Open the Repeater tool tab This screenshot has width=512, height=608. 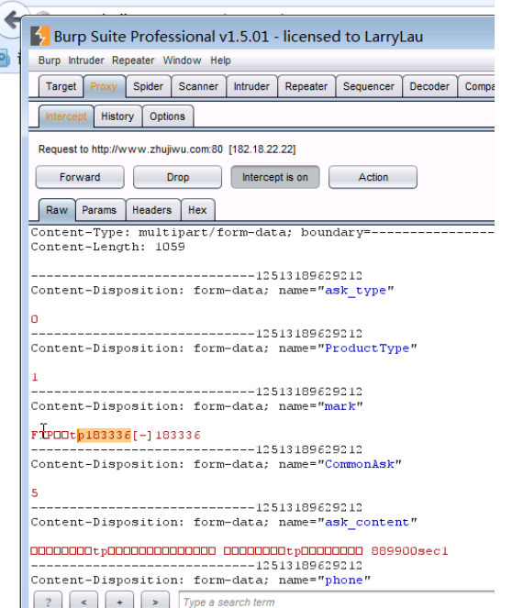click(x=306, y=86)
